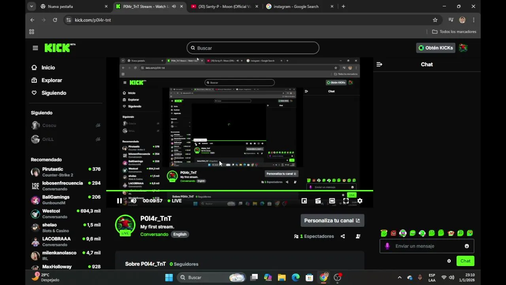Open followed channel OriLL
This screenshot has width=506, height=285.
(66, 139)
